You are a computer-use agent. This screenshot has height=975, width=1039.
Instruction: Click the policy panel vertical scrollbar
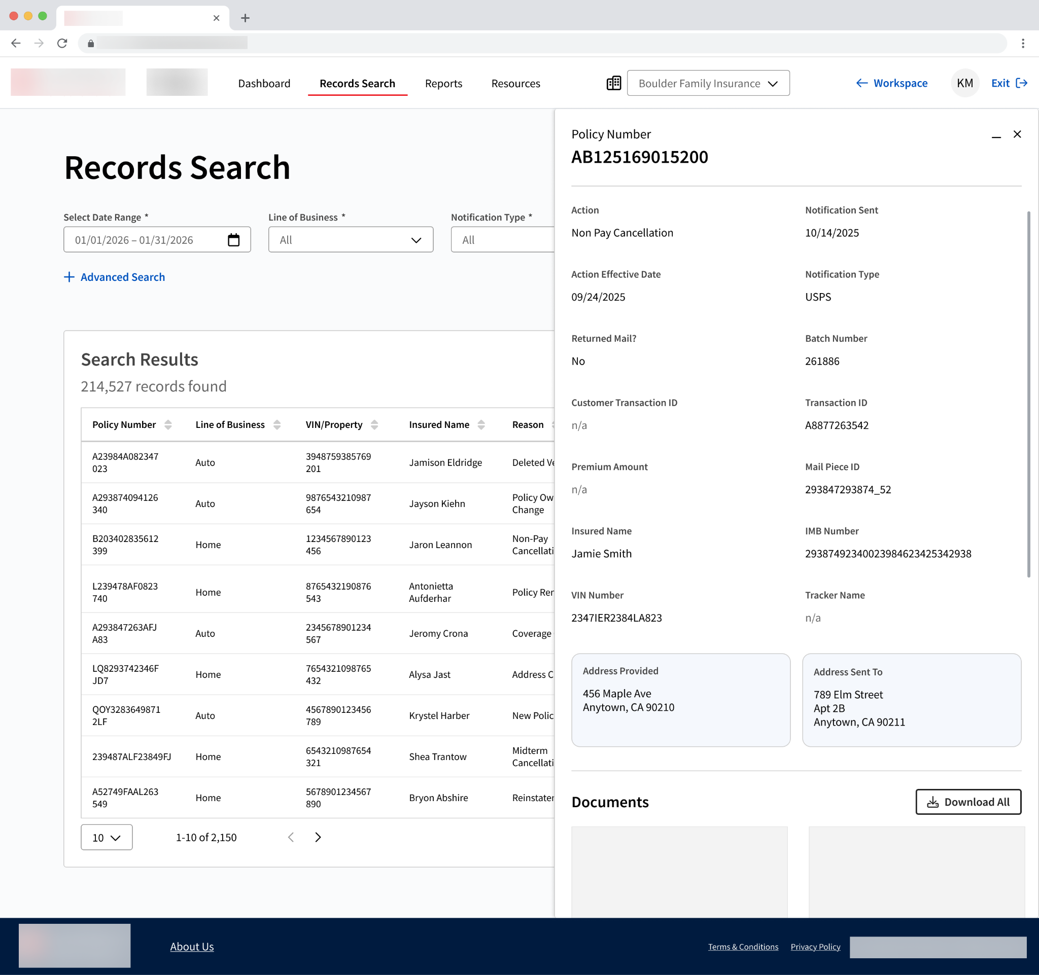(1028, 394)
